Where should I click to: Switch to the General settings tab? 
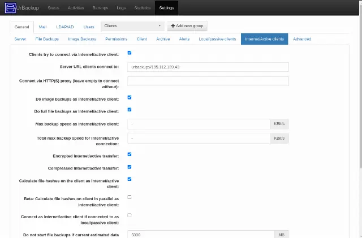[21, 27]
